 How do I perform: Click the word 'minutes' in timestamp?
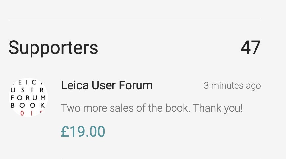pyautogui.click(x=227, y=86)
